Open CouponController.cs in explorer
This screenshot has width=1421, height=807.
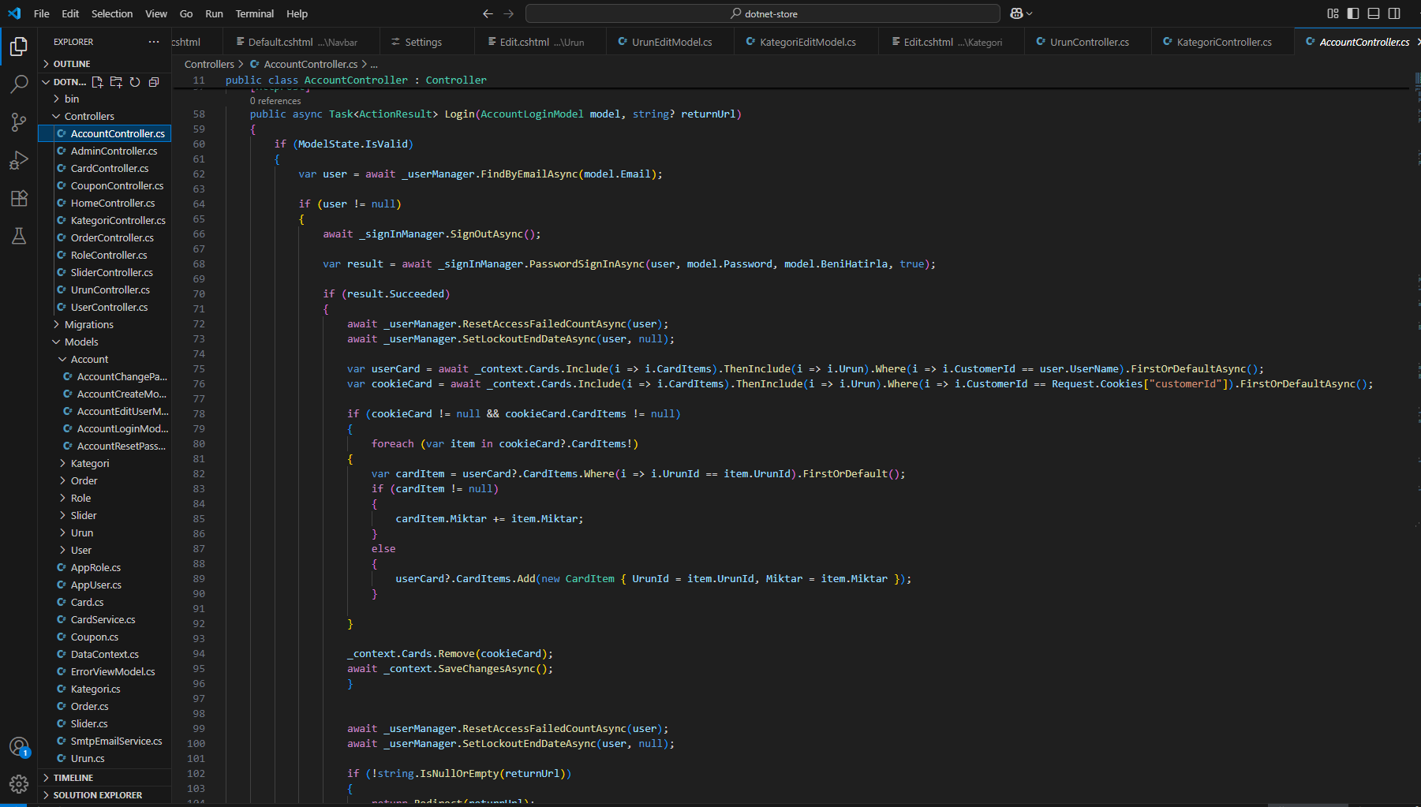105,185
